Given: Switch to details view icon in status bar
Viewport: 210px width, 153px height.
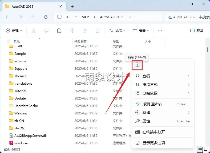Looking at the screenshot, I should coord(200,149).
